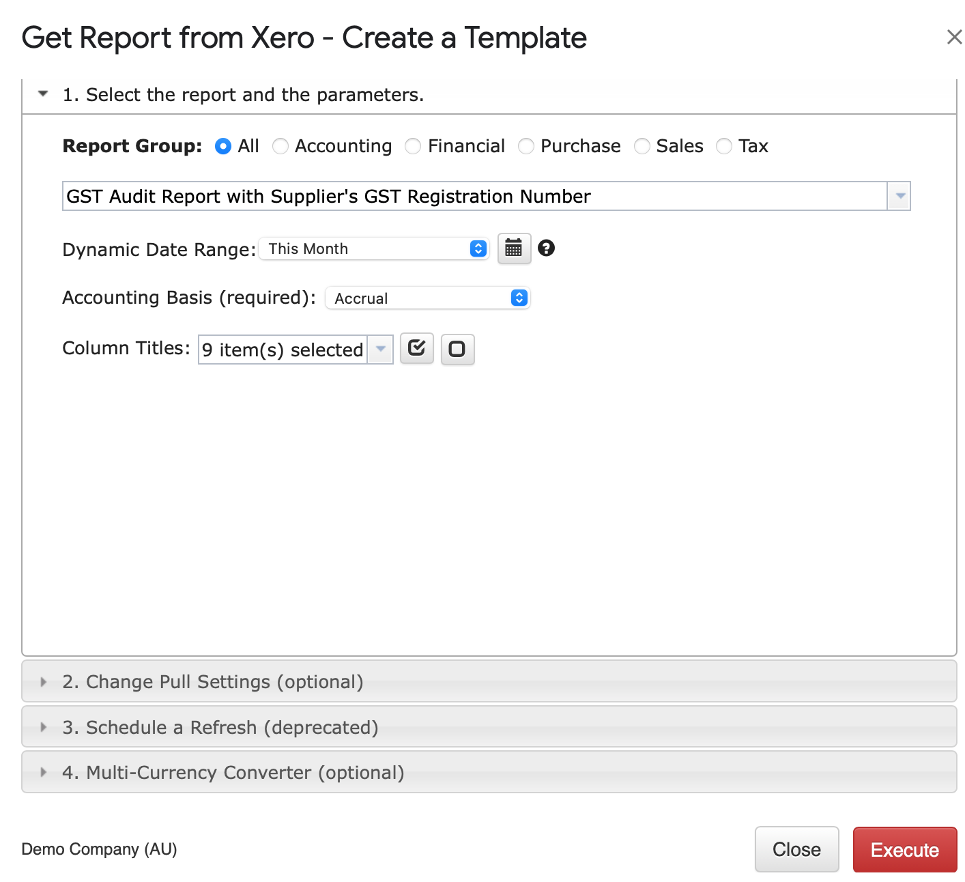The width and height of the screenshot is (965, 882).
Task: Open the calendar date picker icon
Action: [514, 248]
